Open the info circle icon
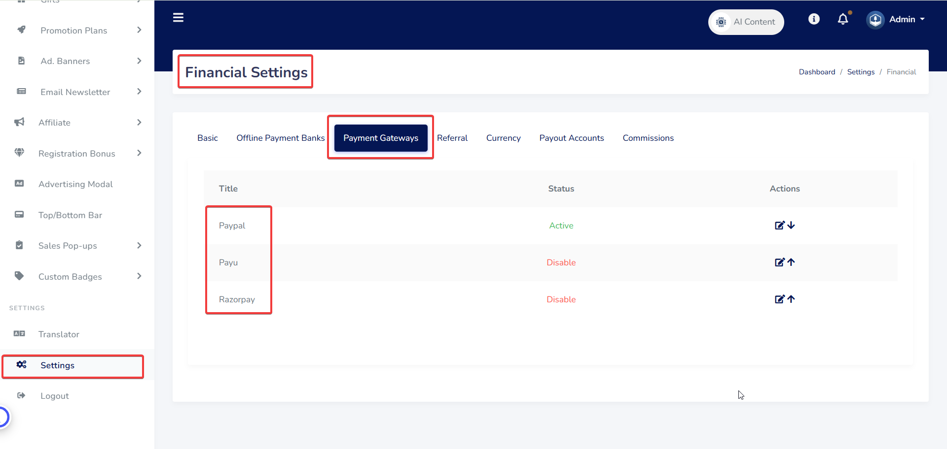The width and height of the screenshot is (947, 449). (814, 19)
